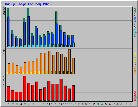Select day 25 on the x-axis
Viewport: 138px width, 107px height.
[x=105, y=104]
